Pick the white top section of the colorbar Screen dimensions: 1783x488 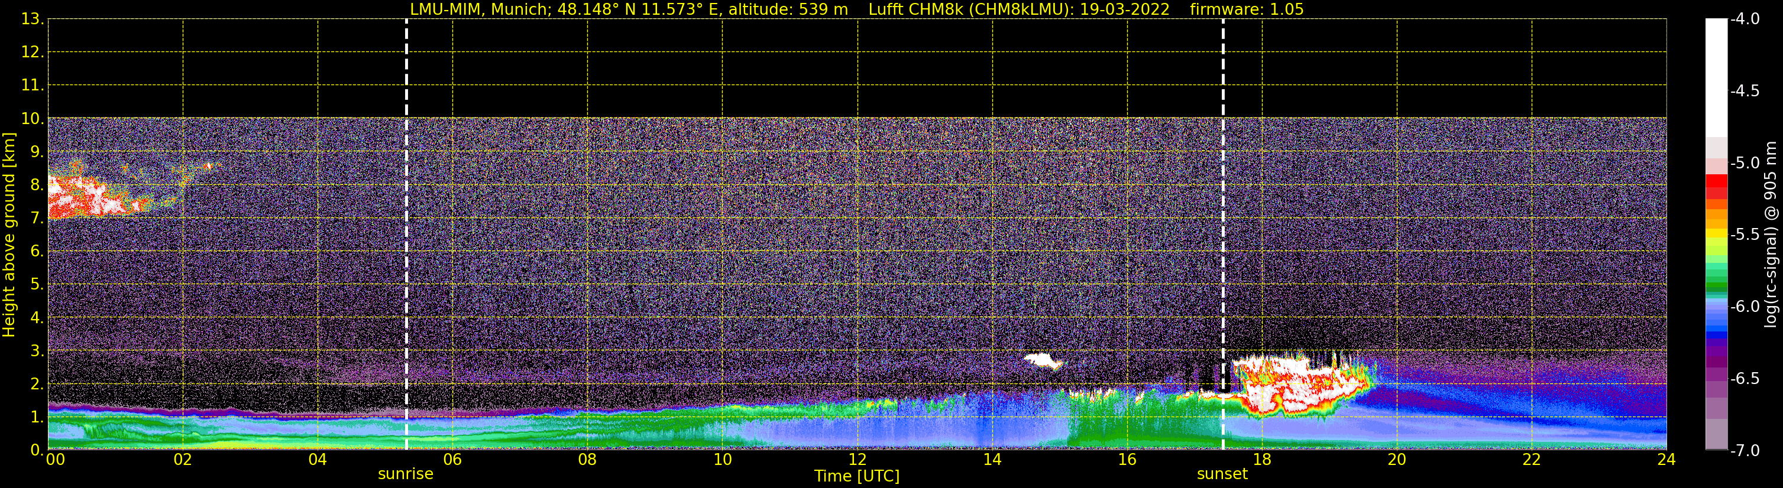click(x=1717, y=77)
